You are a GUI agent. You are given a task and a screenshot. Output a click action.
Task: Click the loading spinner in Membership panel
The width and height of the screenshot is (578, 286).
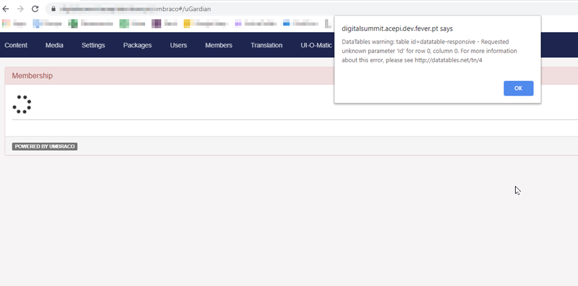(x=22, y=104)
